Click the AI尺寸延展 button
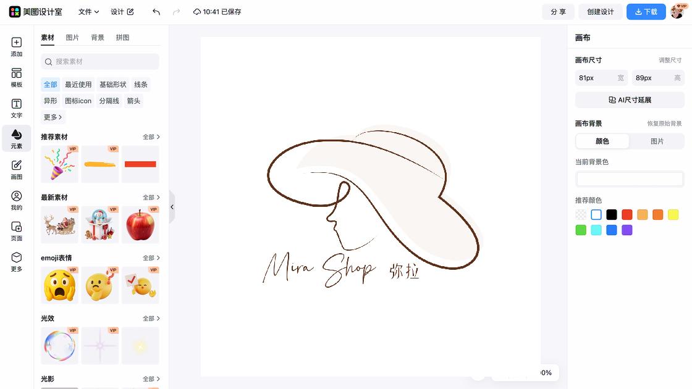The height and width of the screenshot is (389, 692). tap(630, 100)
